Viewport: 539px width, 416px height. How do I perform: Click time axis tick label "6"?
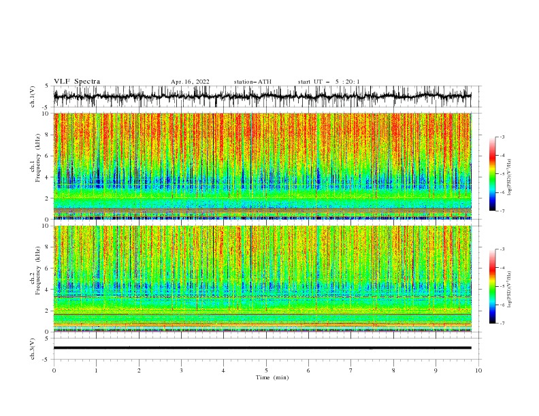[308, 370]
